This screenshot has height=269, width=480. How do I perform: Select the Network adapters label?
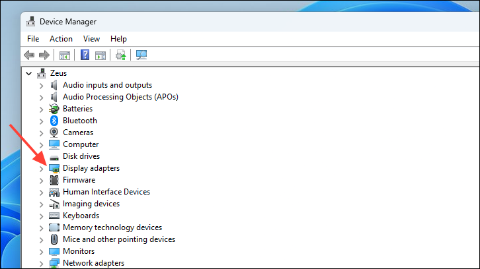94,263
